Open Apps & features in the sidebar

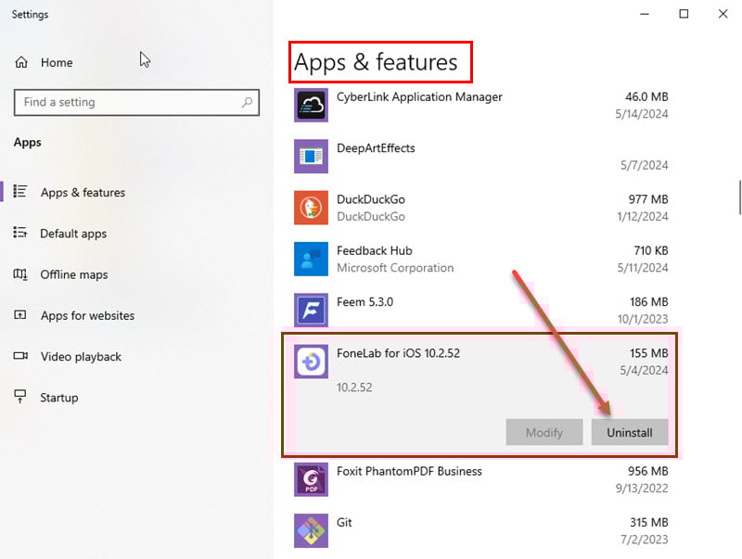pos(83,193)
